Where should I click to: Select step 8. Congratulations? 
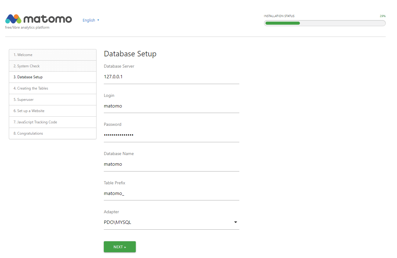(x=53, y=133)
